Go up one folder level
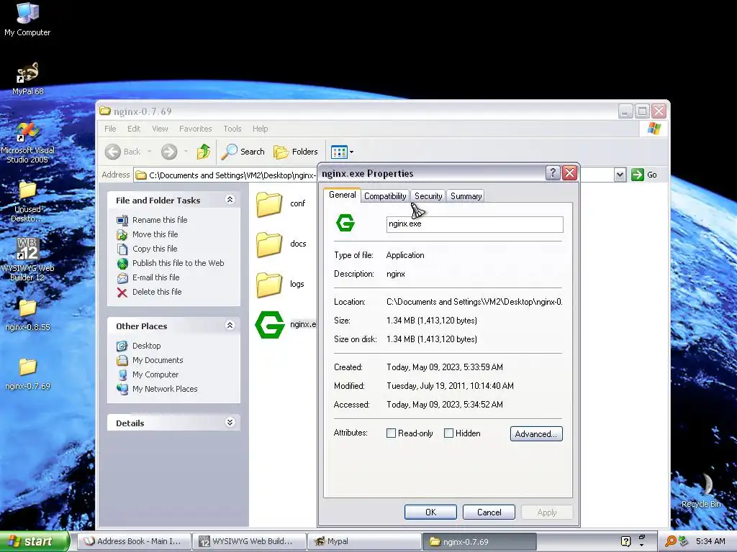This screenshot has width=737, height=552. coord(204,152)
